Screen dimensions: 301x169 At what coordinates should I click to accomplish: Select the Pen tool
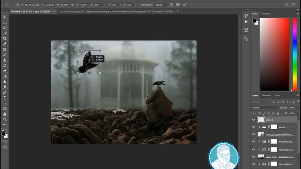tap(5, 92)
